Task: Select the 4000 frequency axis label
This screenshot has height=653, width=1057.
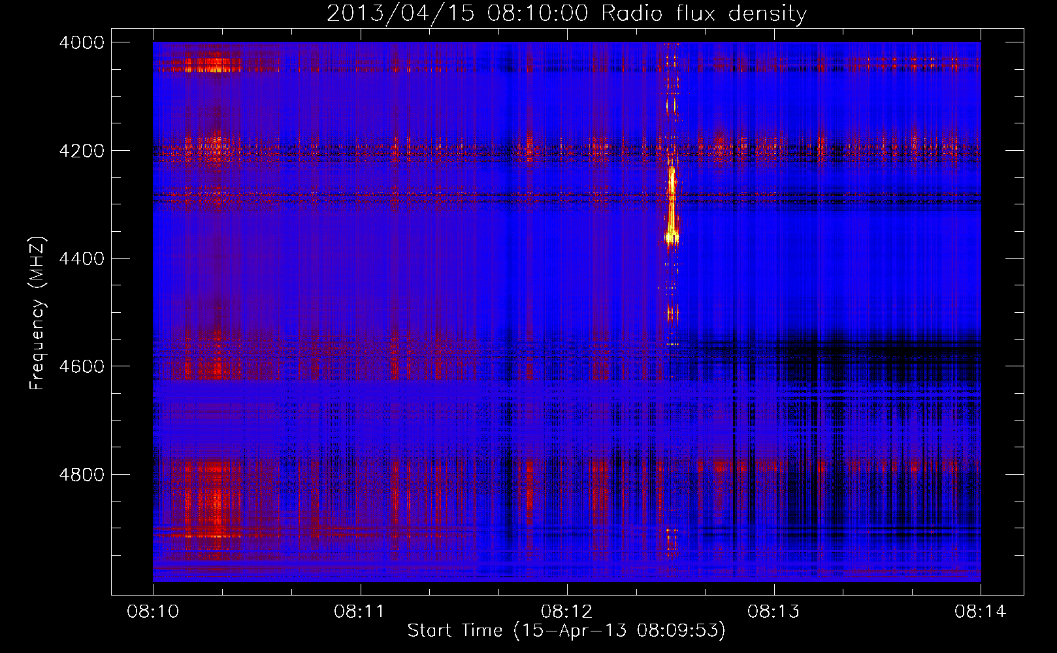Action: tap(82, 42)
